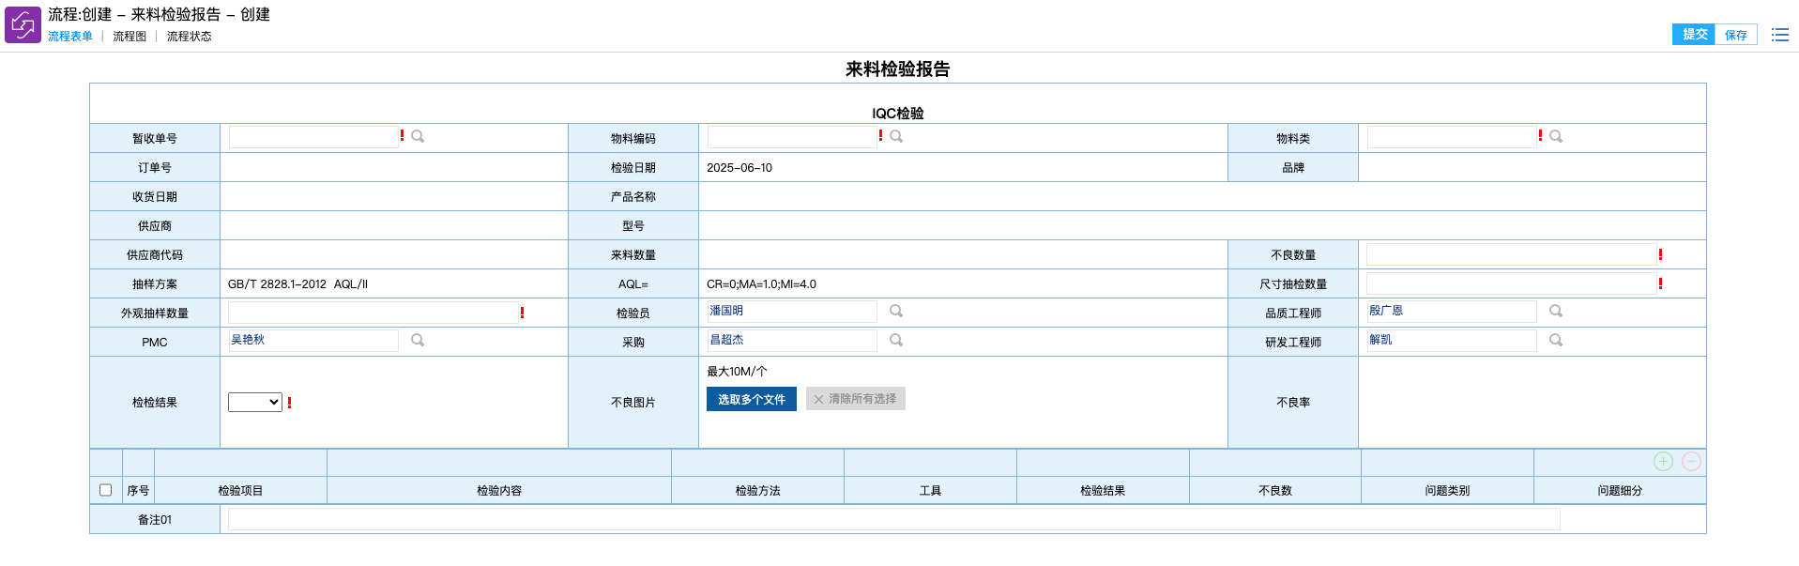Open the 物料编码 lookup magnifier
The image size is (1799, 566).
click(x=896, y=137)
